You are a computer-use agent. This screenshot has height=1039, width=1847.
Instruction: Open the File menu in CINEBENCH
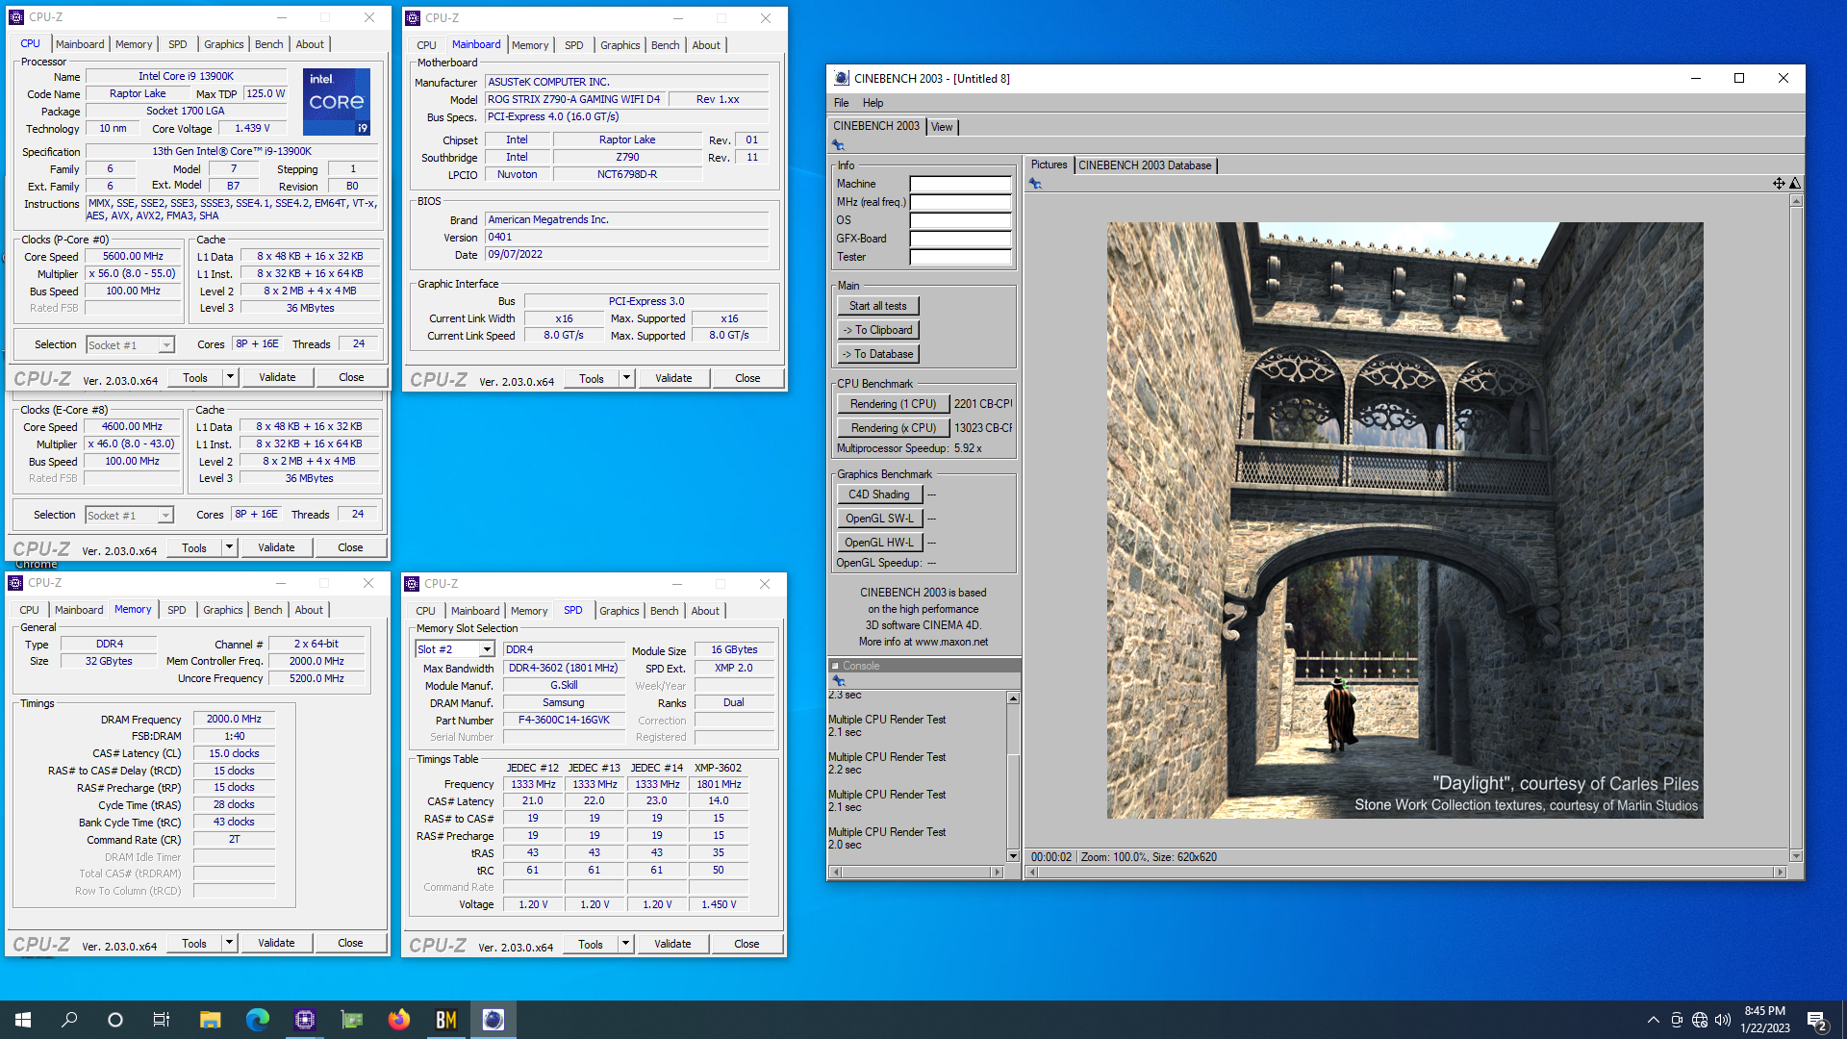click(842, 103)
